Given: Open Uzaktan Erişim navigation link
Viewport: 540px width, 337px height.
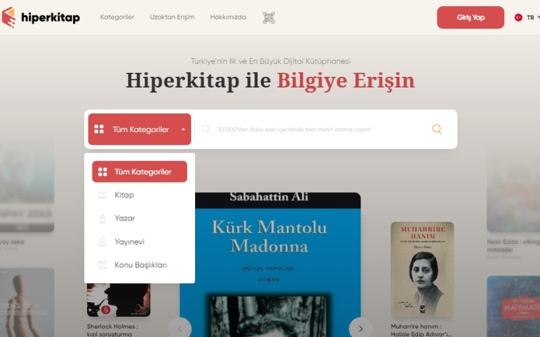Looking at the screenshot, I should 172,17.
